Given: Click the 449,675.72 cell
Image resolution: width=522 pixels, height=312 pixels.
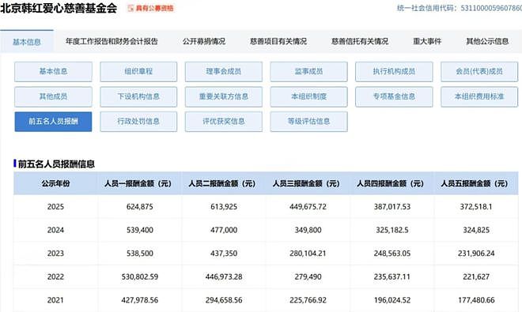Looking at the screenshot, I should tap(308, 207).
